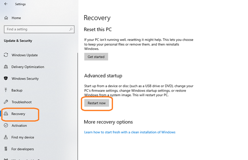
Task: Click the Delivery Optimization icon
Action: click(x=6, y=67)
